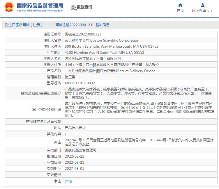This screenshot has height=189, width=219.
Task: Select model number M006D2201-0032
Action: [80, 83]
